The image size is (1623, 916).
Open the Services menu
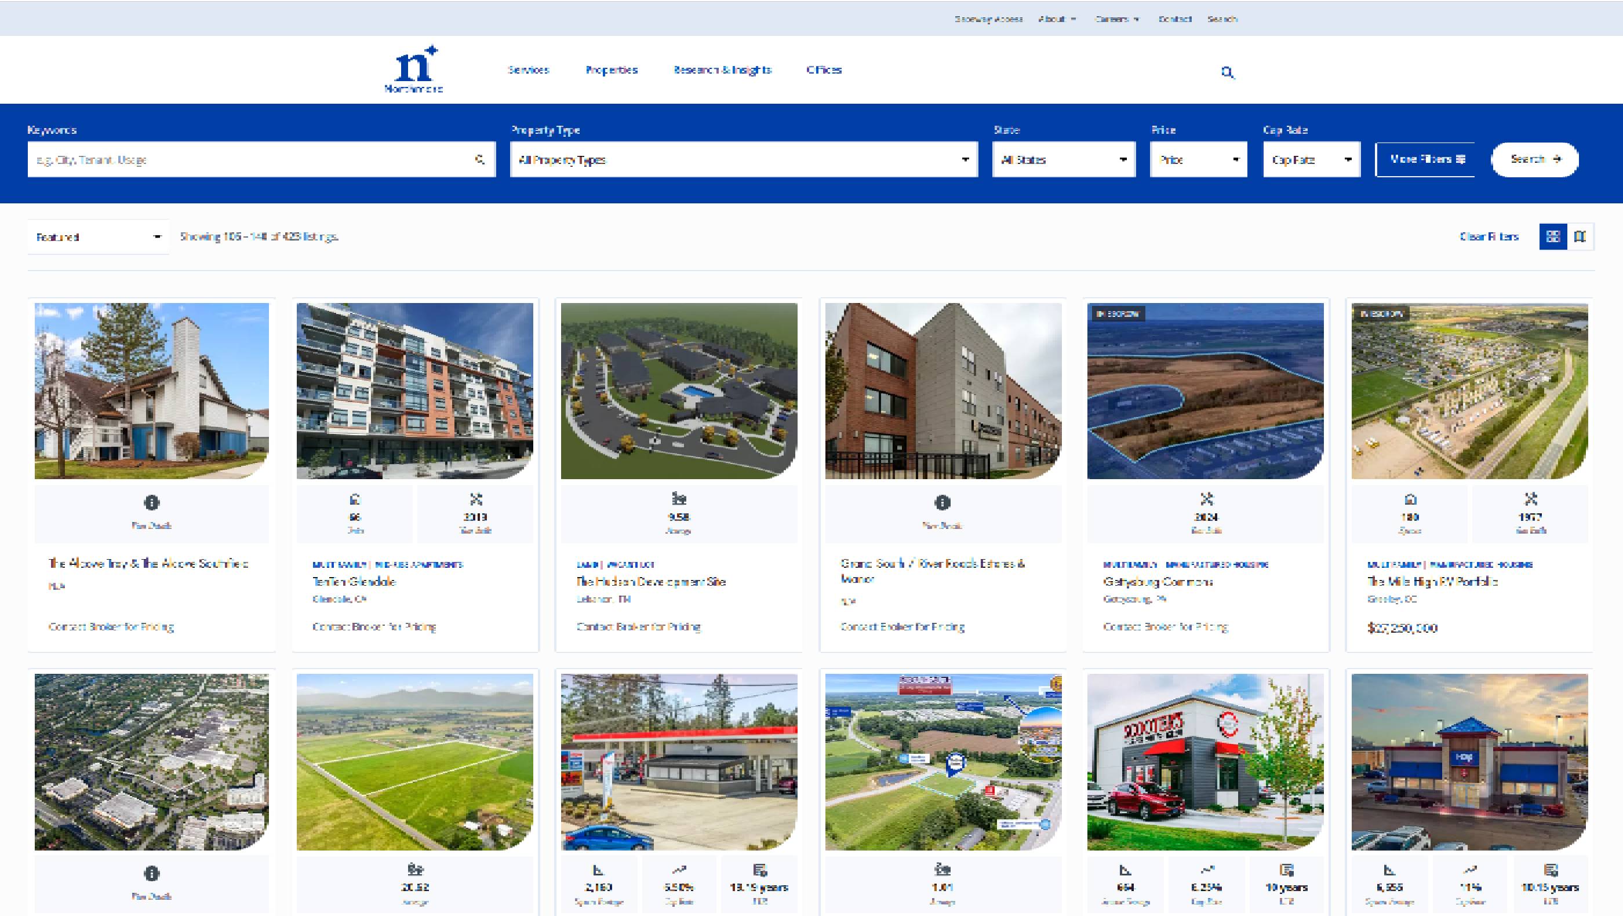click(x=529, y=70)
